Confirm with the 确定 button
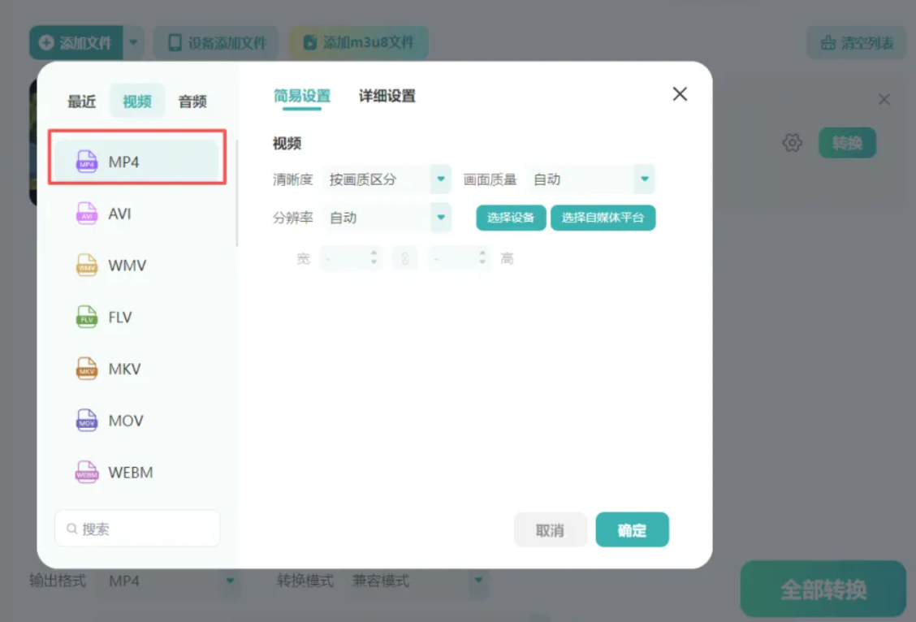Screen dimensions: 916x622 click(x=632, y=529)
